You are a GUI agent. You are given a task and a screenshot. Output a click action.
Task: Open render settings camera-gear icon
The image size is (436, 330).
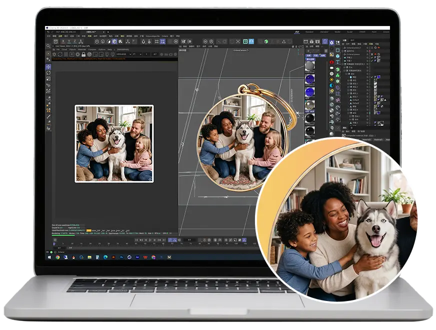[x=317, y=41]
